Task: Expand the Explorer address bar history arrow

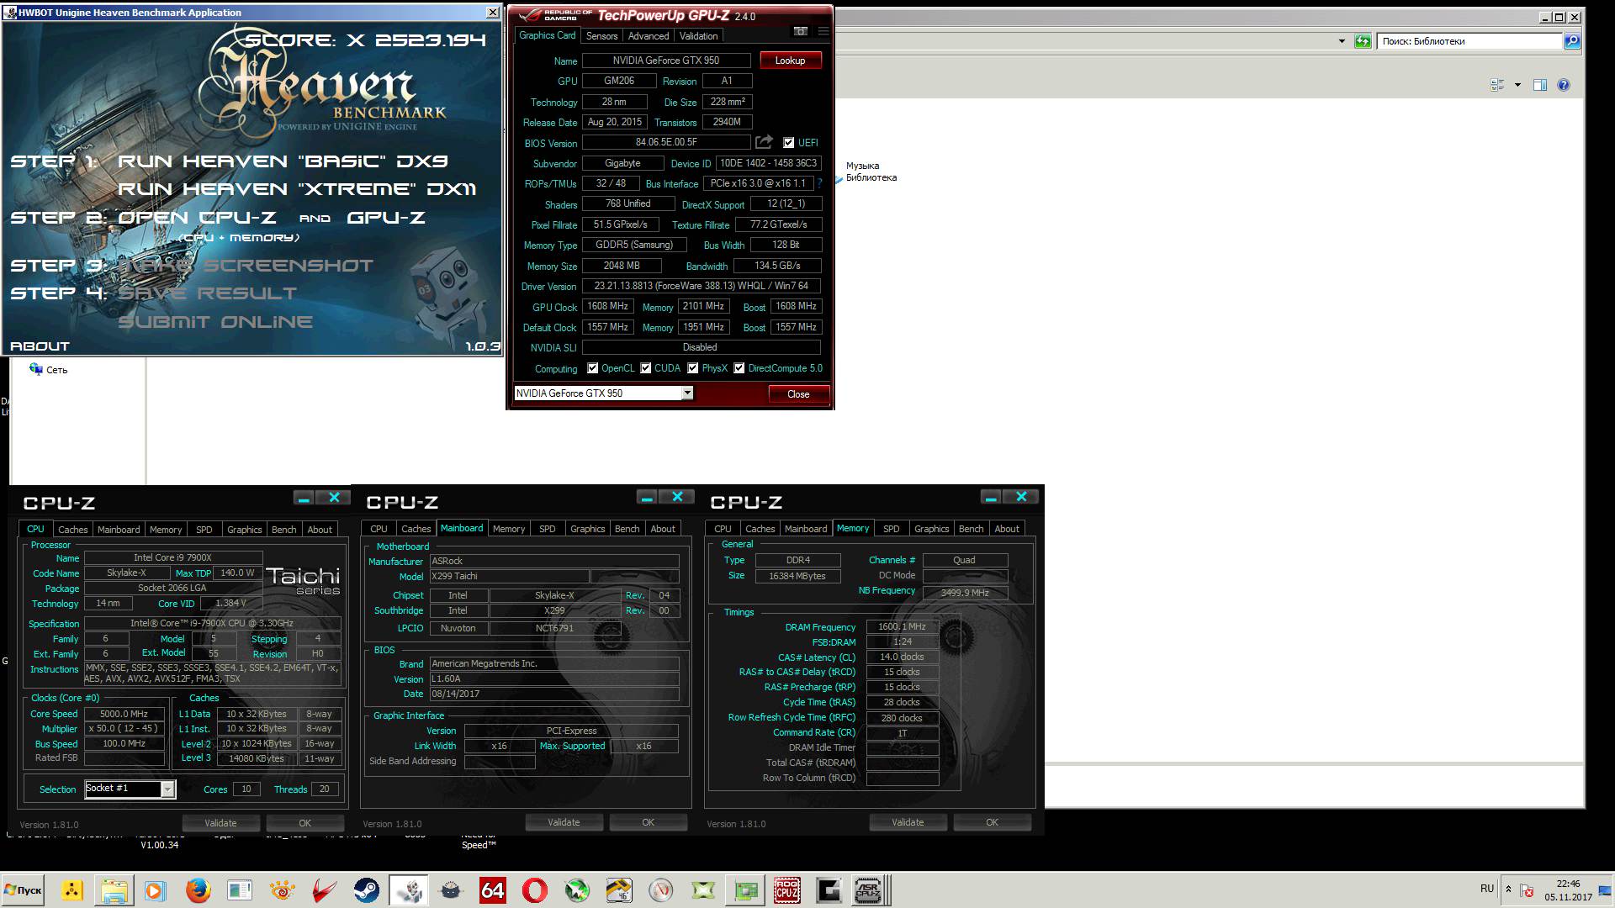Action: 1342,41
